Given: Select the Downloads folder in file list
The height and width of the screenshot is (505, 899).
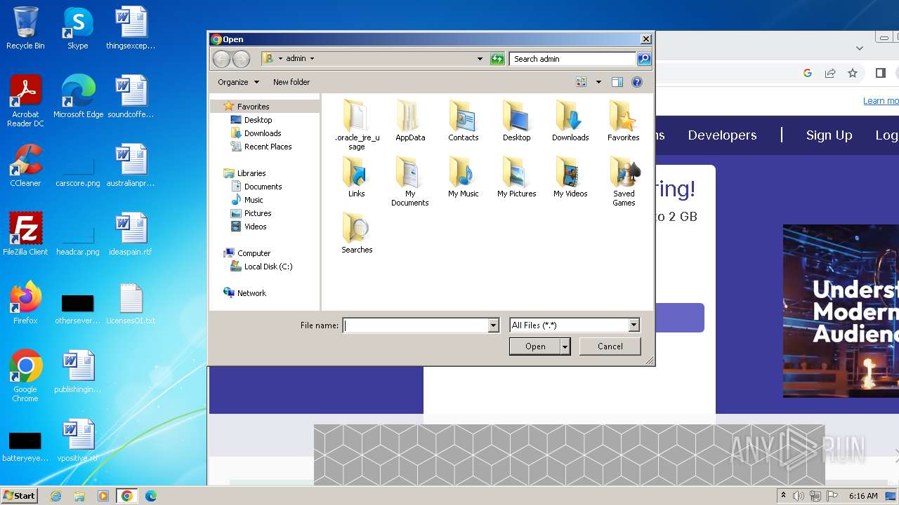Looking at the screenshot, I should (570, 121).
